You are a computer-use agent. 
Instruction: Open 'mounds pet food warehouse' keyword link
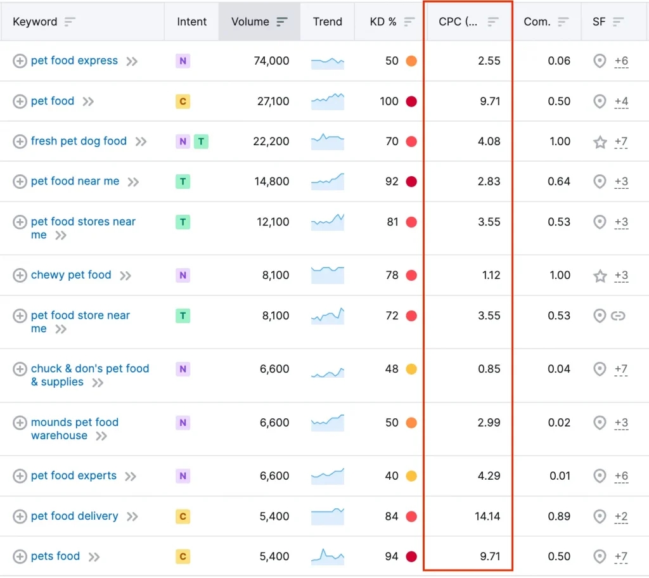point(75,429)
